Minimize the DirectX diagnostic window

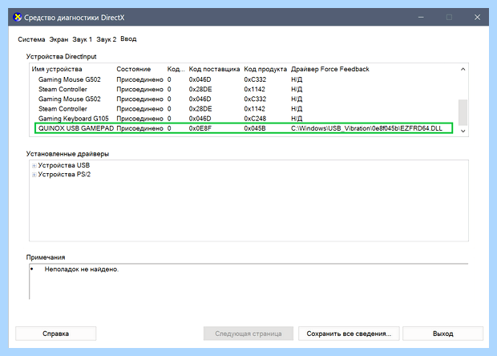pos(421,17)
